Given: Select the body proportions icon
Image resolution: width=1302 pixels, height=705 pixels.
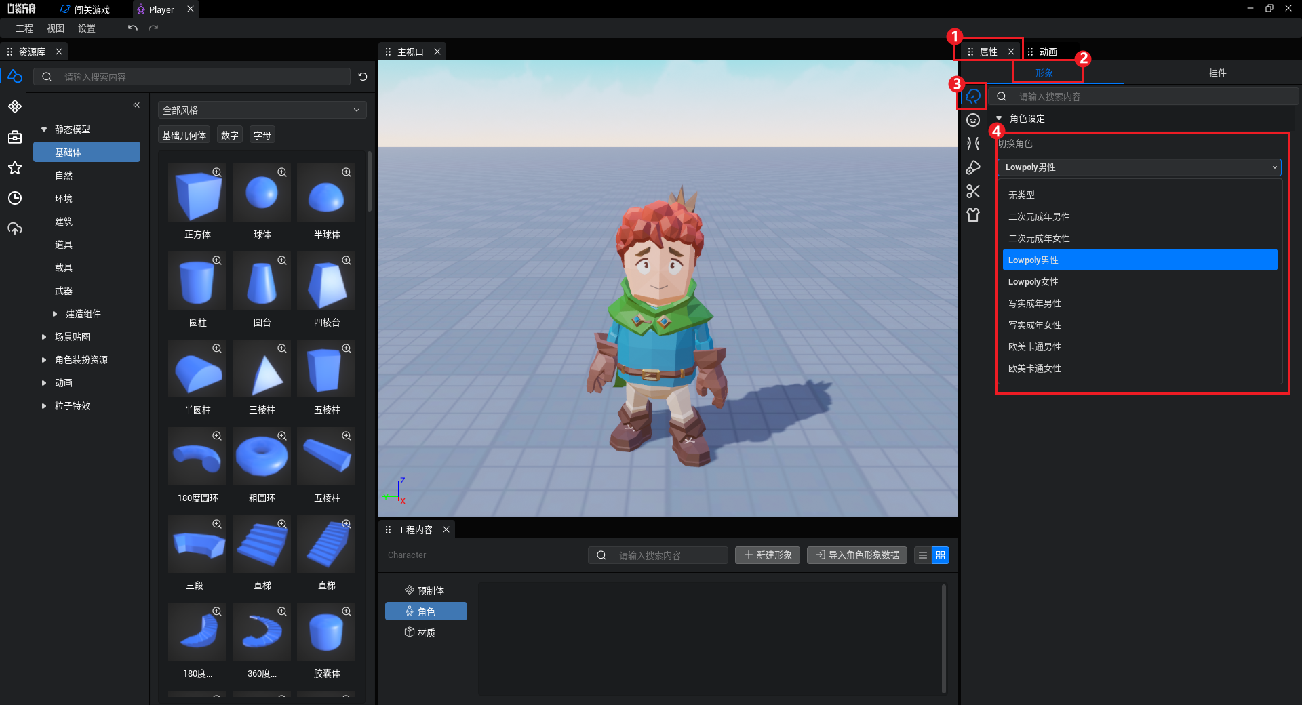Looking at the screenshot, I should coord(973,144).
